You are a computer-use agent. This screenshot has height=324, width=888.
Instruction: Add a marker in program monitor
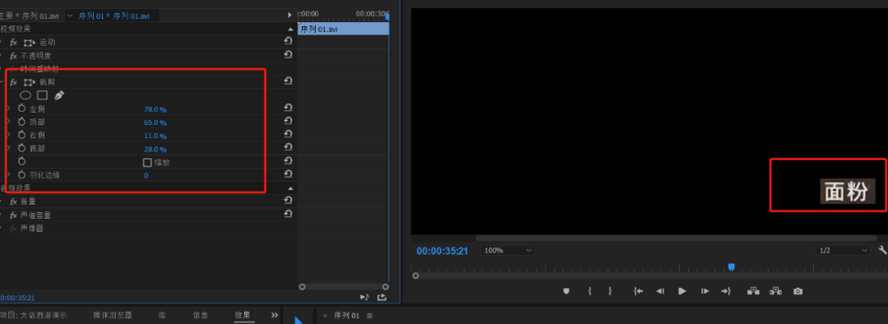pos(566,291)
